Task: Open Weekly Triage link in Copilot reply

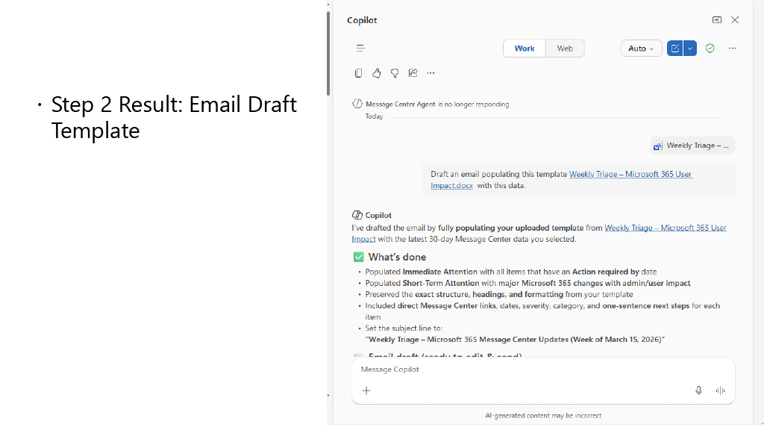Action: pyautogui.click(x=539, y=233)
